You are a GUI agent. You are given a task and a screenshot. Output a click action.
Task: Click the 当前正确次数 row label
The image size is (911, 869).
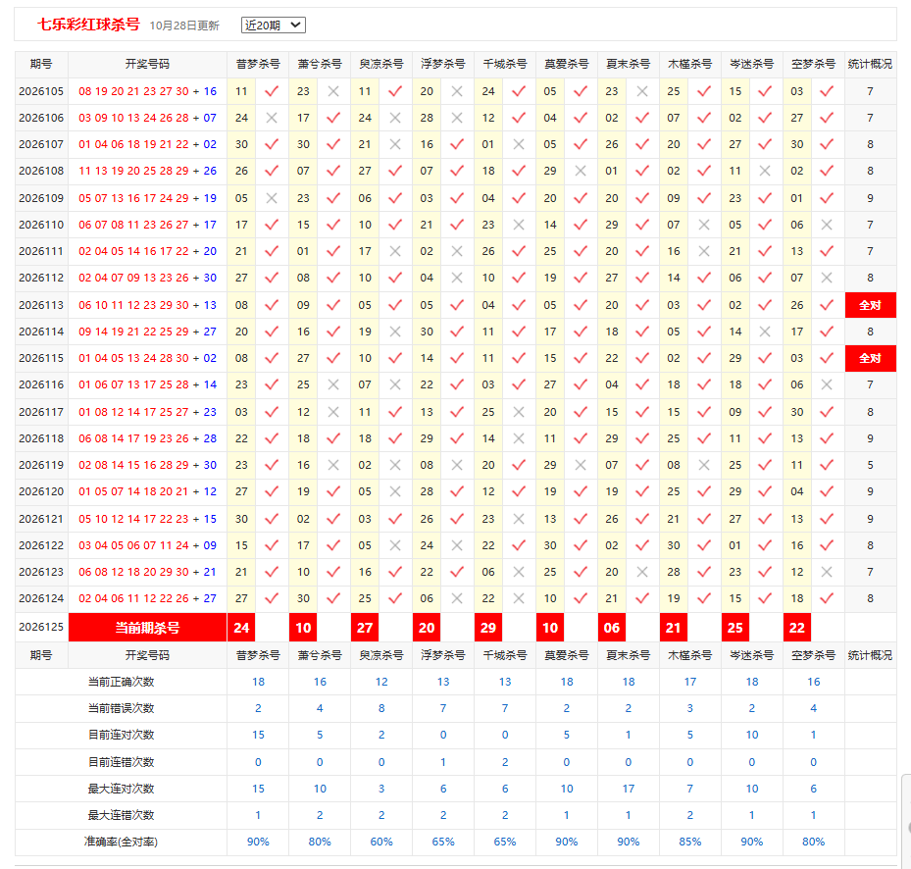click(x=121, y=682)
